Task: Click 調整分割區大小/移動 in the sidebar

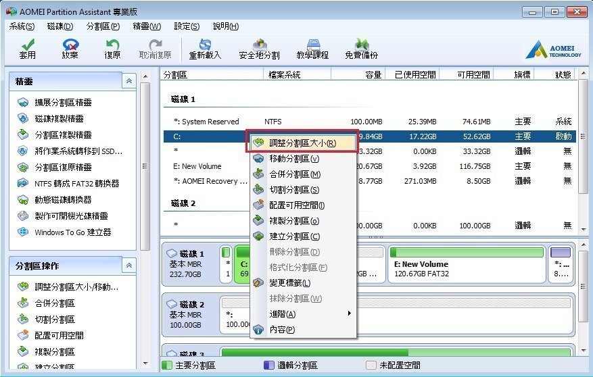Action: pos(68,287)
